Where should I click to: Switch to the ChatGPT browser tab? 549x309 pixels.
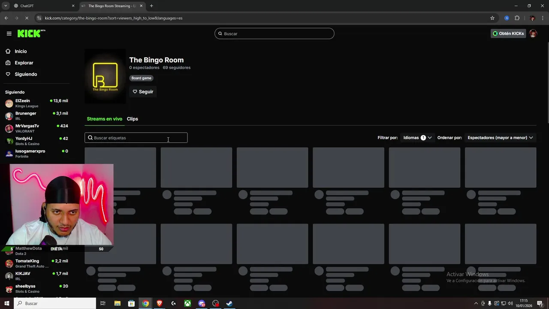pyautogui.click(x=44, y=6)
